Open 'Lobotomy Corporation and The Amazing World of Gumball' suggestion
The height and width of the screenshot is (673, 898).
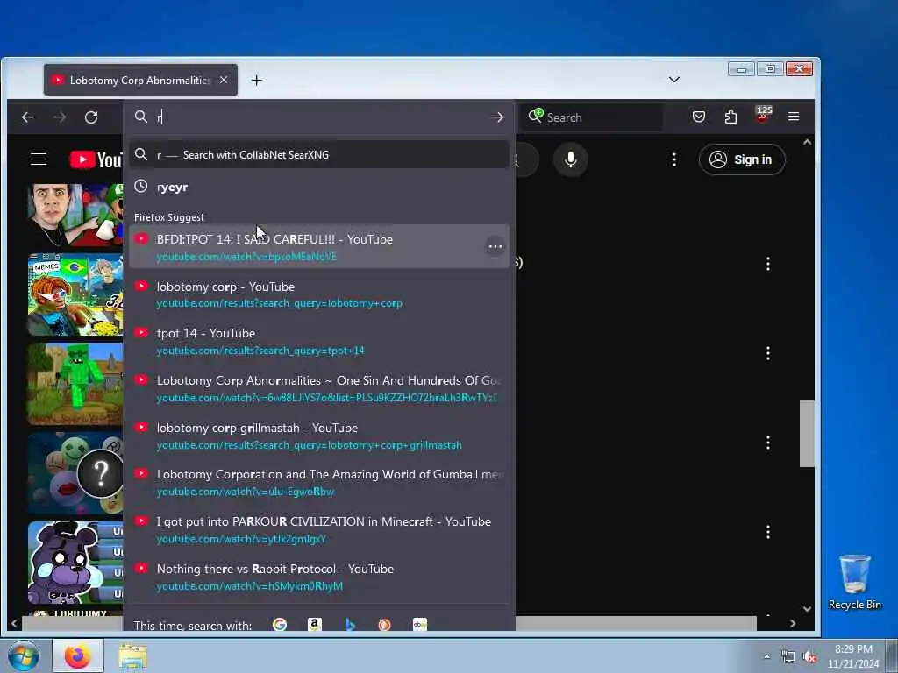click(319, 483)
